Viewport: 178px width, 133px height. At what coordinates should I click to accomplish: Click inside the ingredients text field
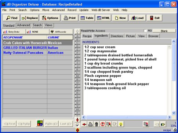pyautogui.click(x=125, y=80)
